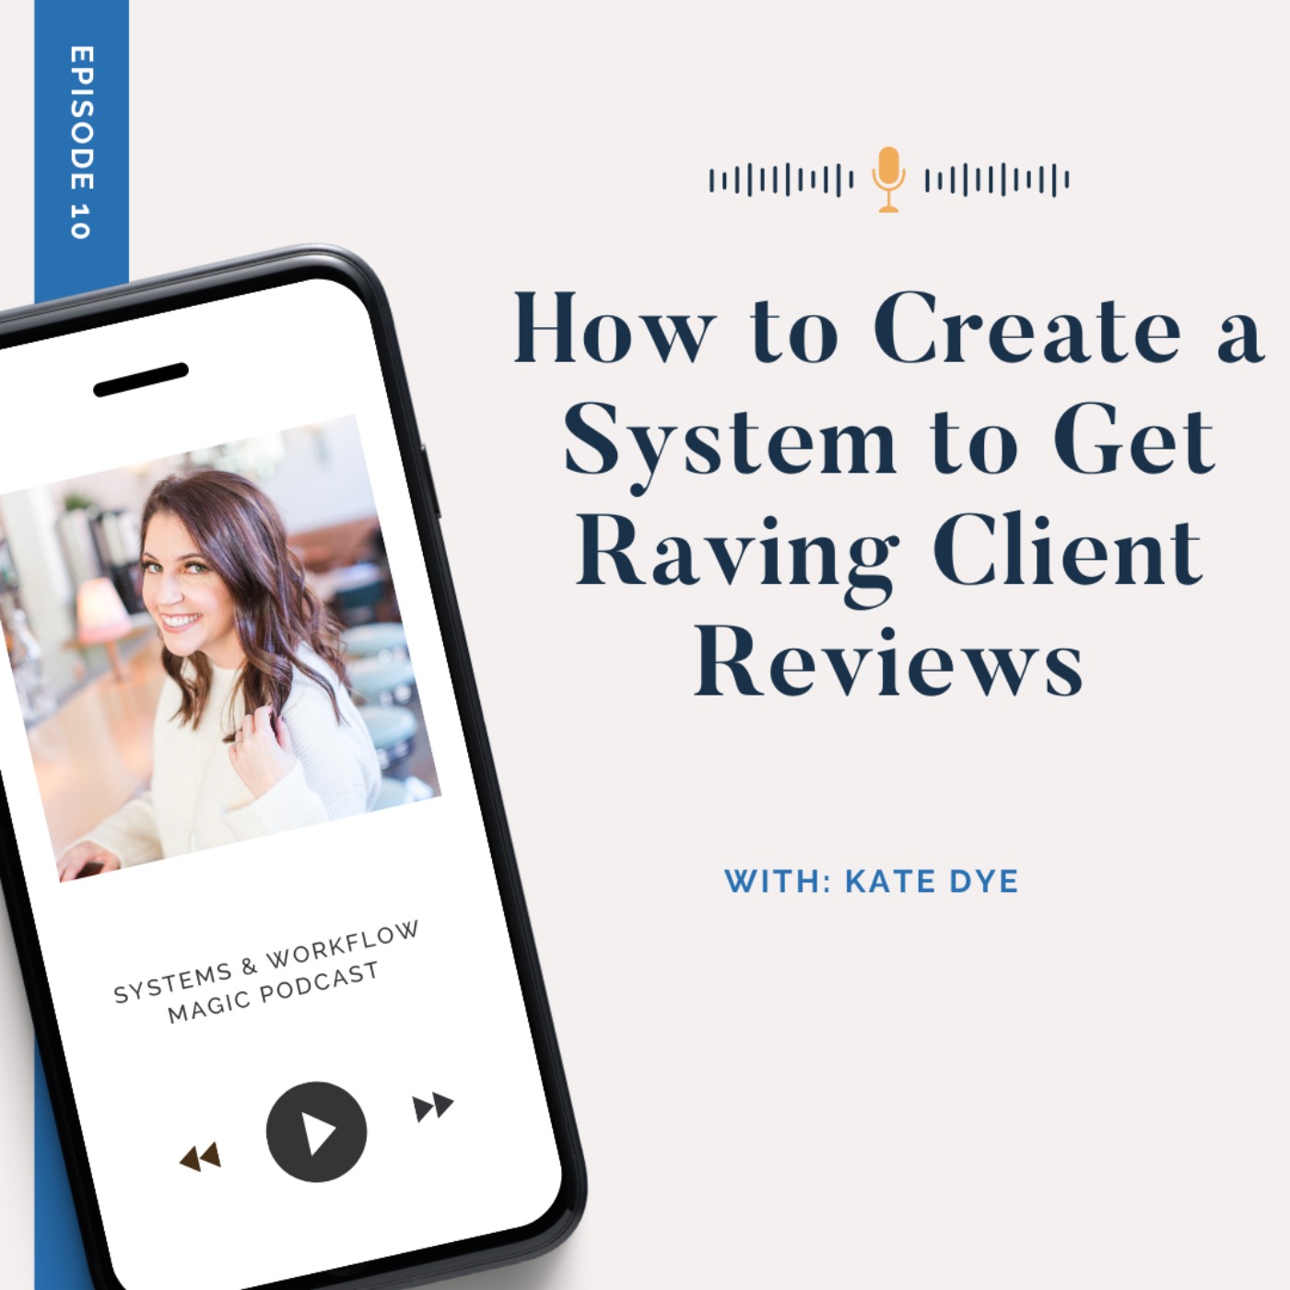1290x1290 pixels.
Task: Click the phone's speaker notch bar
Action: click(x=141, y=380)
